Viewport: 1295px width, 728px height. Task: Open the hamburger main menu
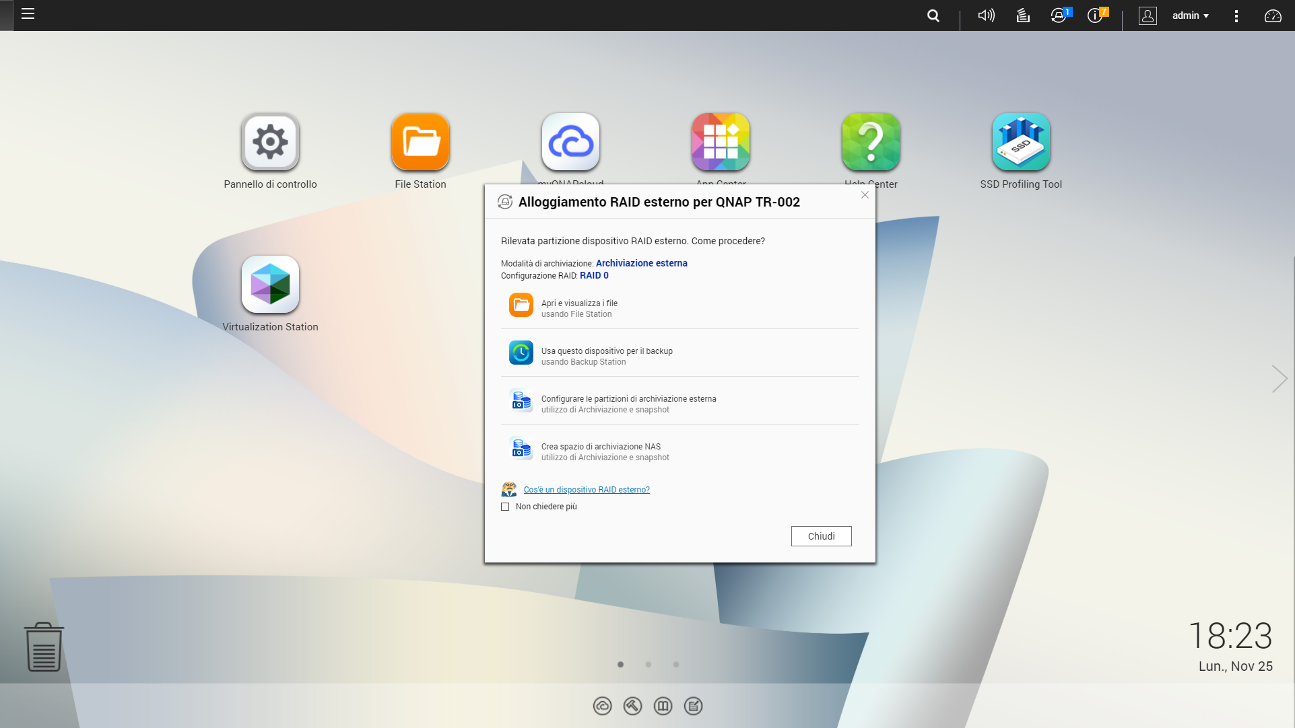pos(28,14)
